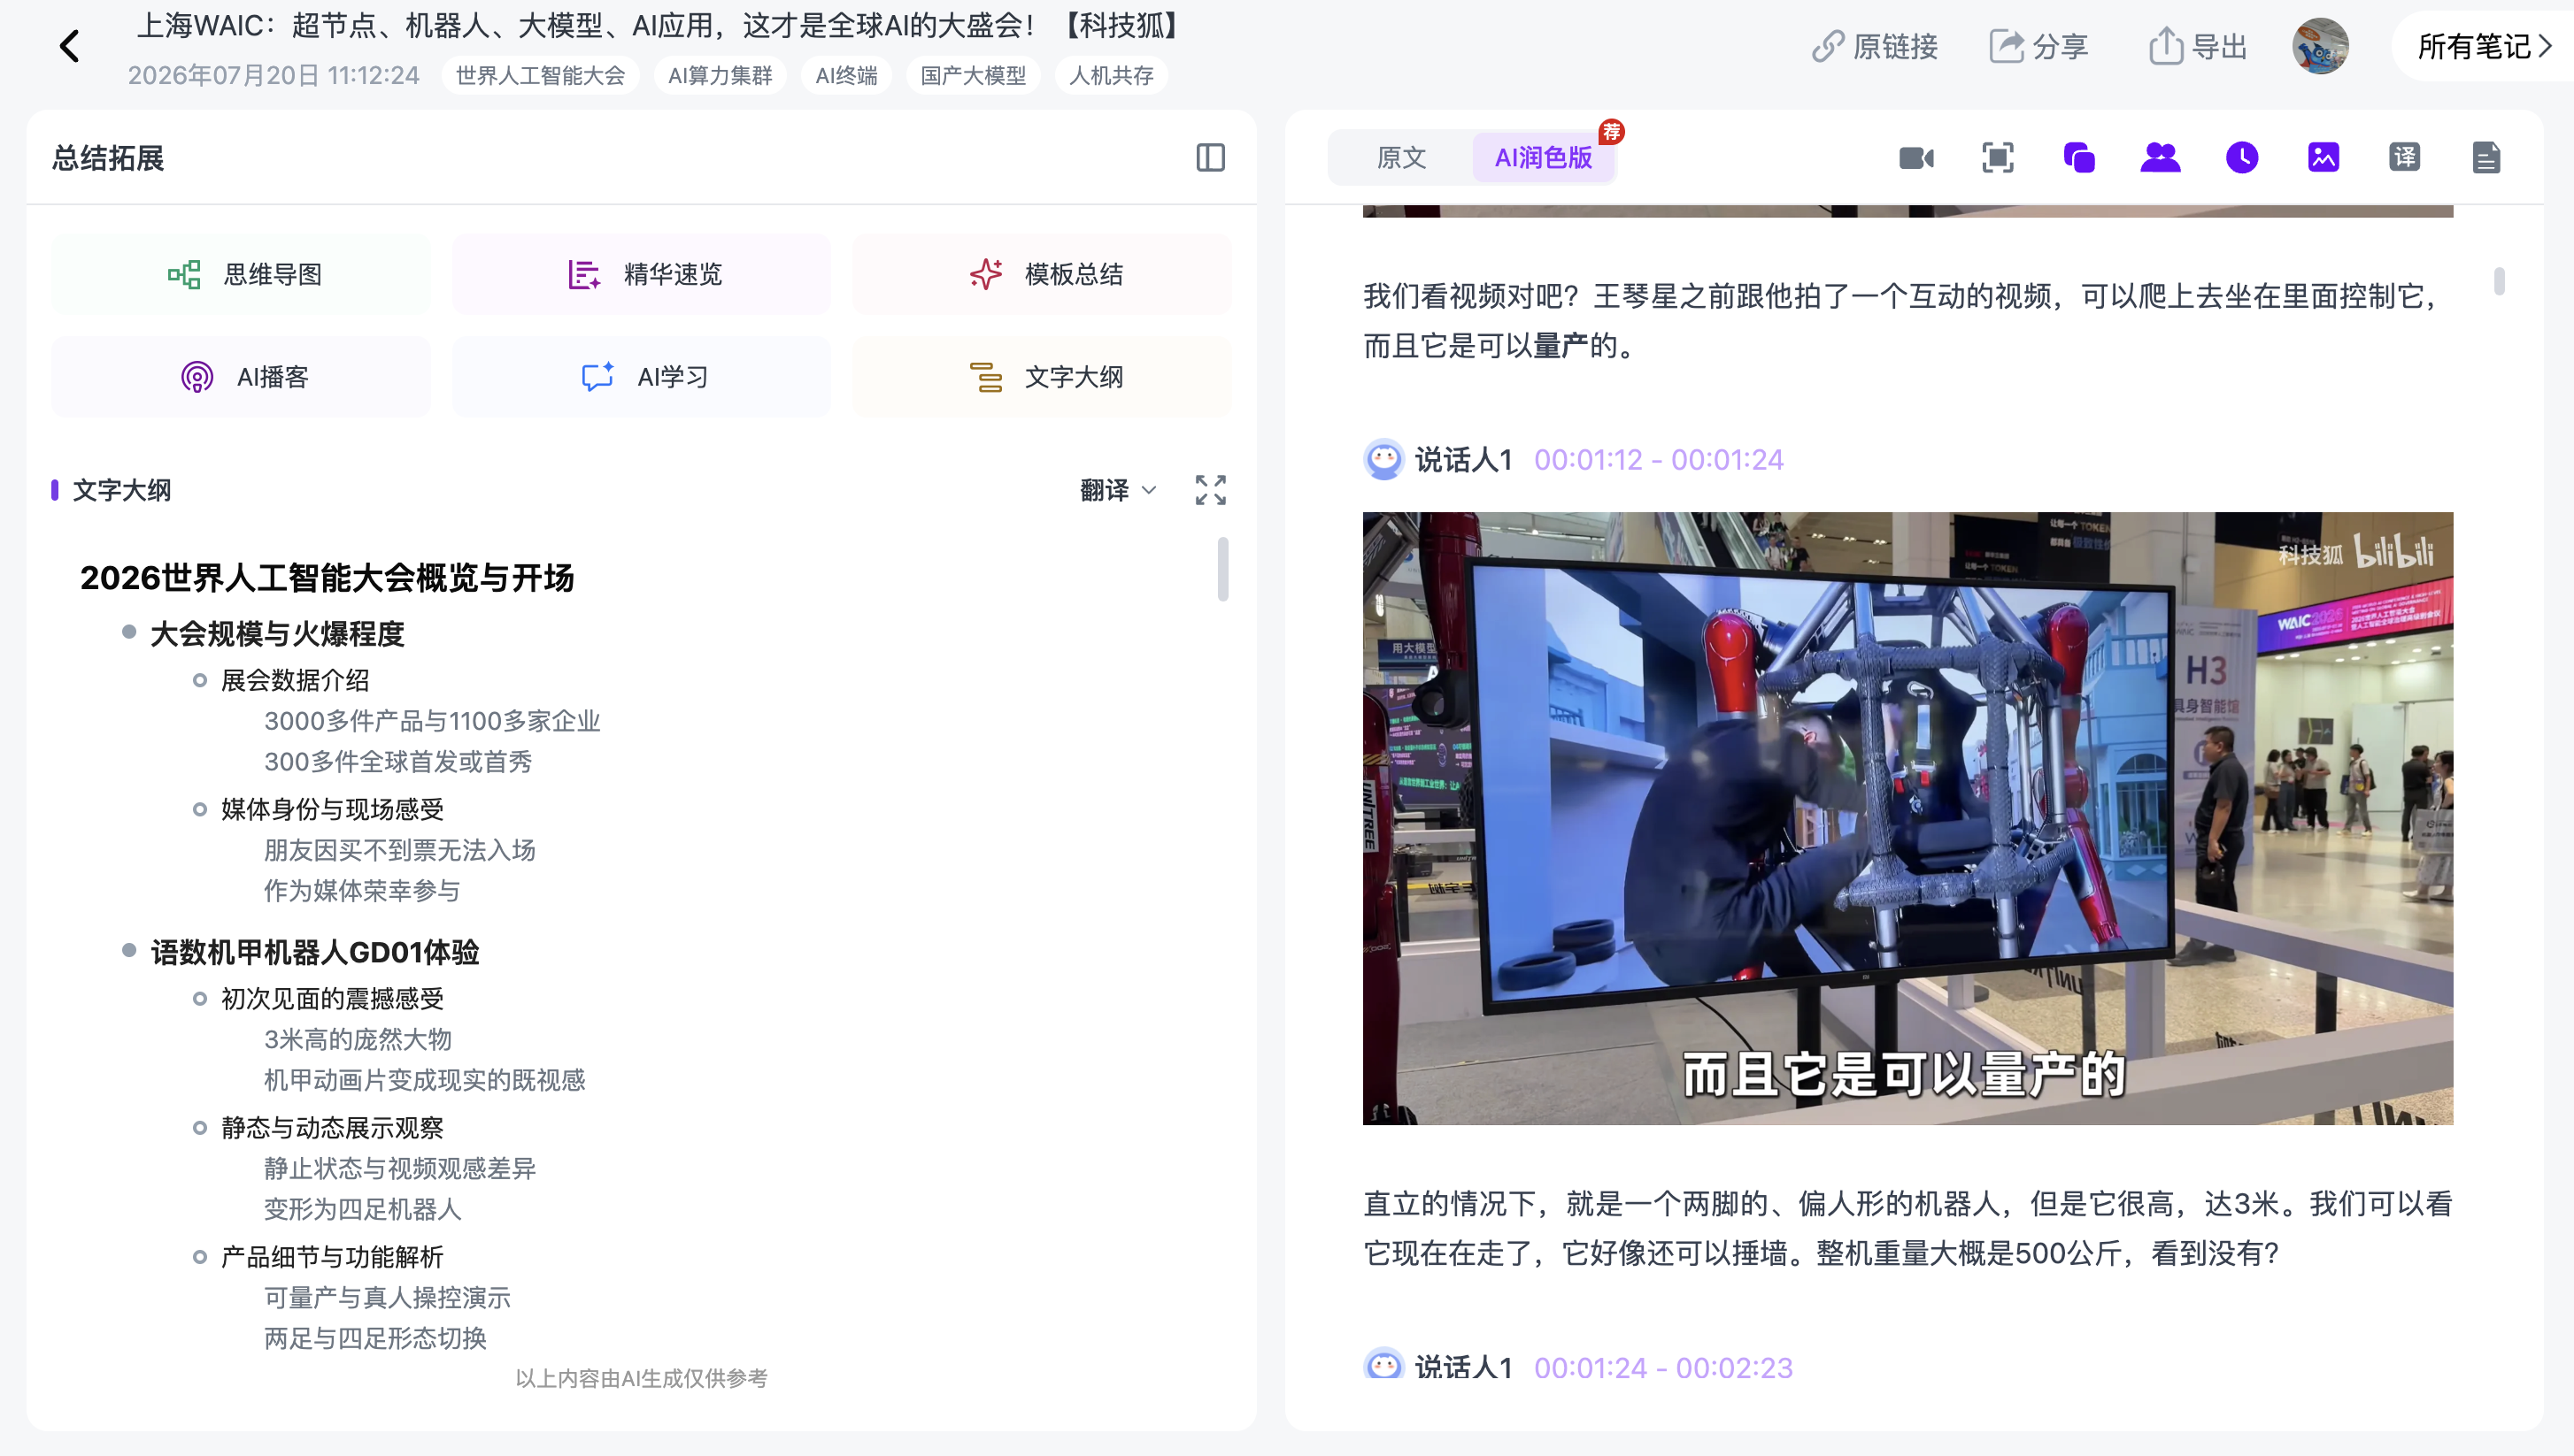Click the transcript panel scrollbar

tap(2499, 282)
